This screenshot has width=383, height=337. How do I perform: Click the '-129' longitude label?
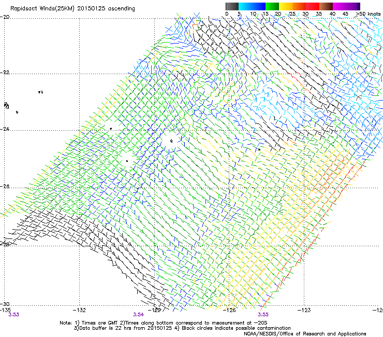[x=155, y=310]
